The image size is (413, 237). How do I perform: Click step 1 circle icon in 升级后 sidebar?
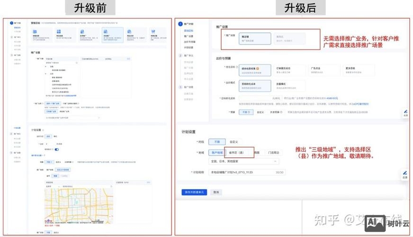point(180,24)
